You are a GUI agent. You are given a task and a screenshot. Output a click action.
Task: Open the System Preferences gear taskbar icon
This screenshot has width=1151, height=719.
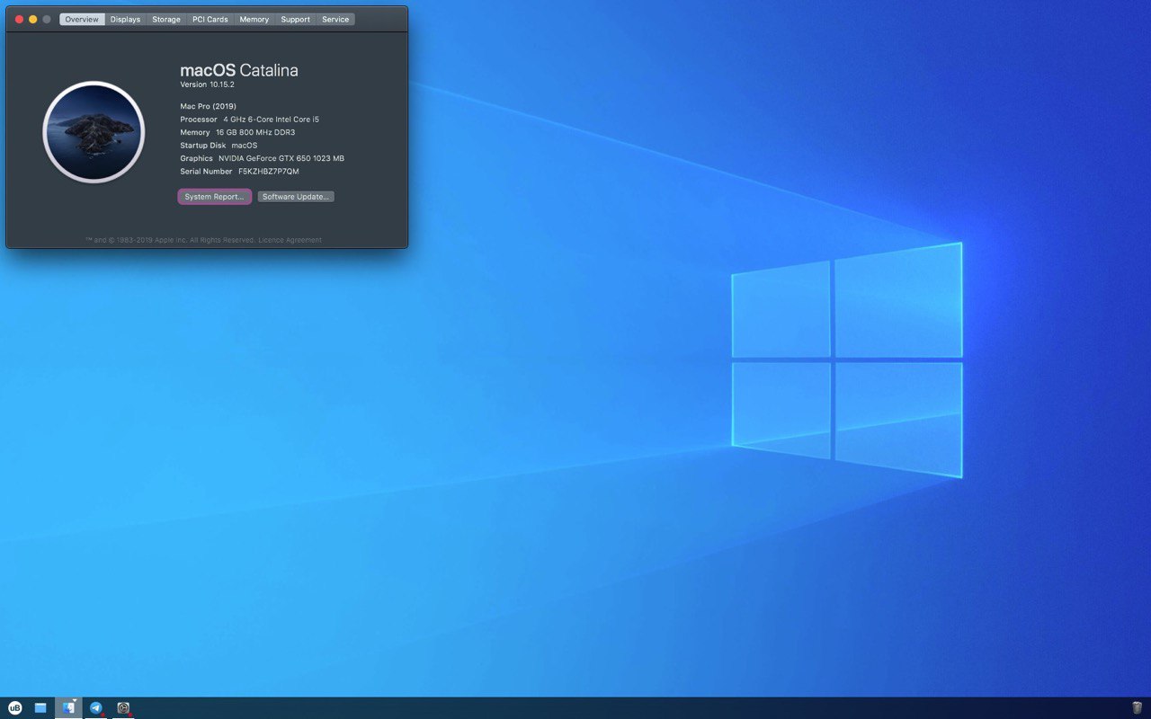(123, 707)
